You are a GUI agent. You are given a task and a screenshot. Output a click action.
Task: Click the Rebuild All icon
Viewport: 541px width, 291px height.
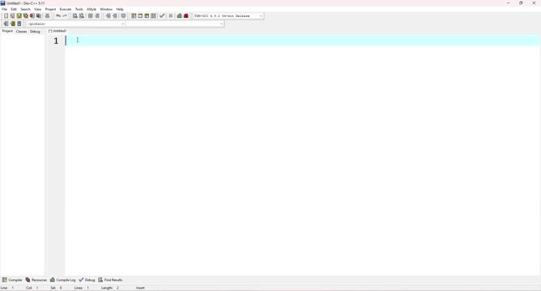coord(153,16)
